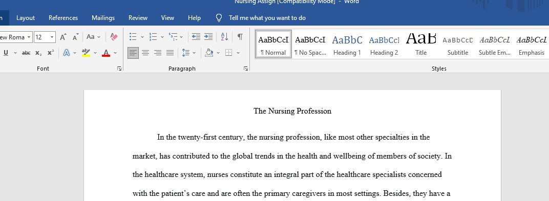Switch to the Review tab
Screen dimensions: 549x201
point(138,18)
